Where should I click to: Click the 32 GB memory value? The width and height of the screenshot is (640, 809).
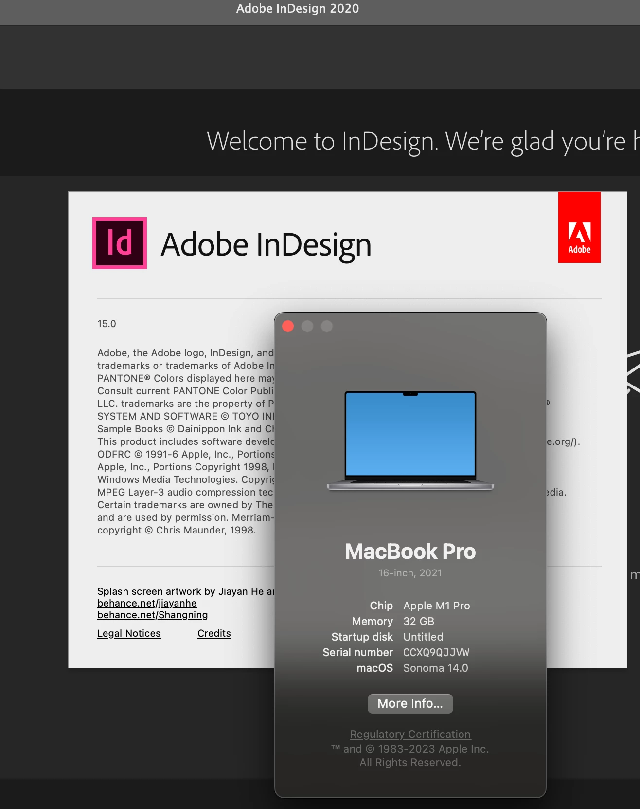[x=419, y=621]
